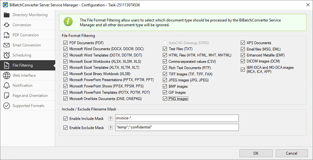Click the PDF Conversion icon
This screenshot has width=313, height=160.
(7, 35)
